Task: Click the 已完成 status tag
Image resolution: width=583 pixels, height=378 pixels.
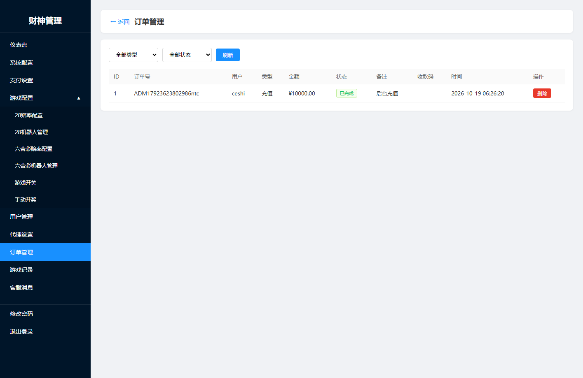Action: [x=347, y=93]
